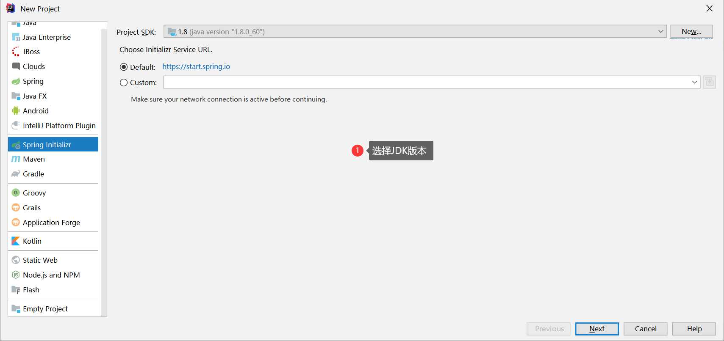Image resolution: width=724 pixels, height=341 pixels.
Task: Choose Empty Project in the list
Action: 53,309
